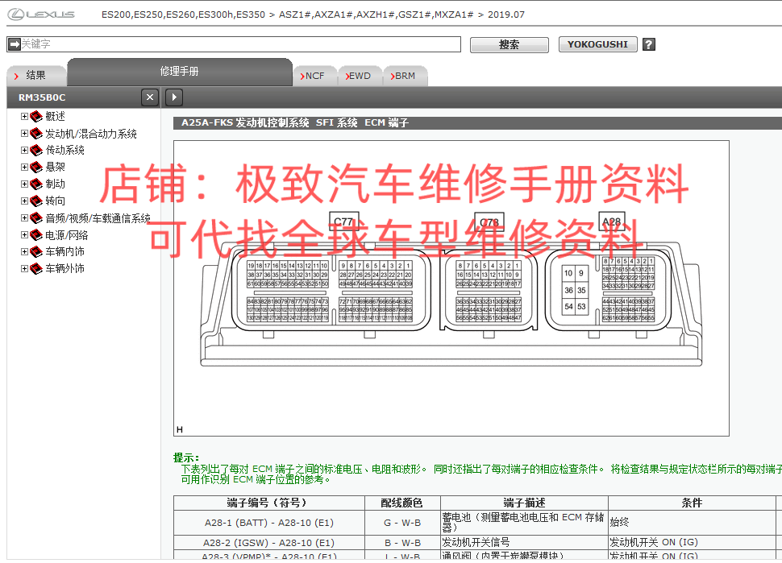Expand the 音频/视频/车载通信系统 node

point(24,217)
